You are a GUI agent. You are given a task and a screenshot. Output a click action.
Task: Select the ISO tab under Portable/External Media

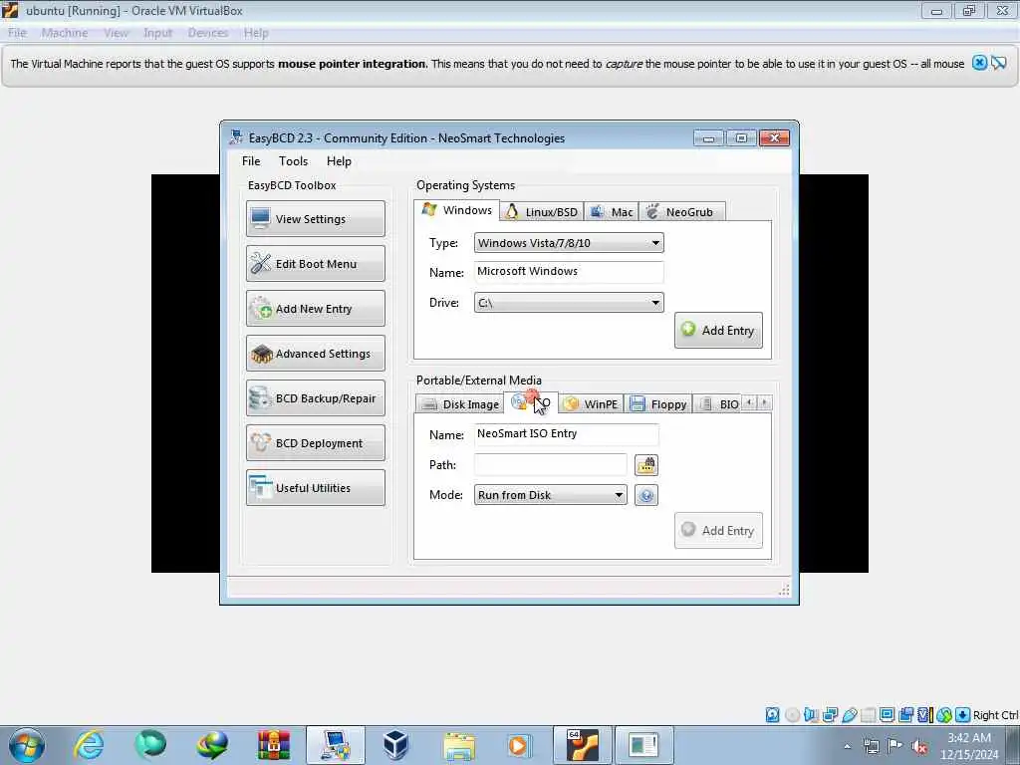tap(531, 402)
